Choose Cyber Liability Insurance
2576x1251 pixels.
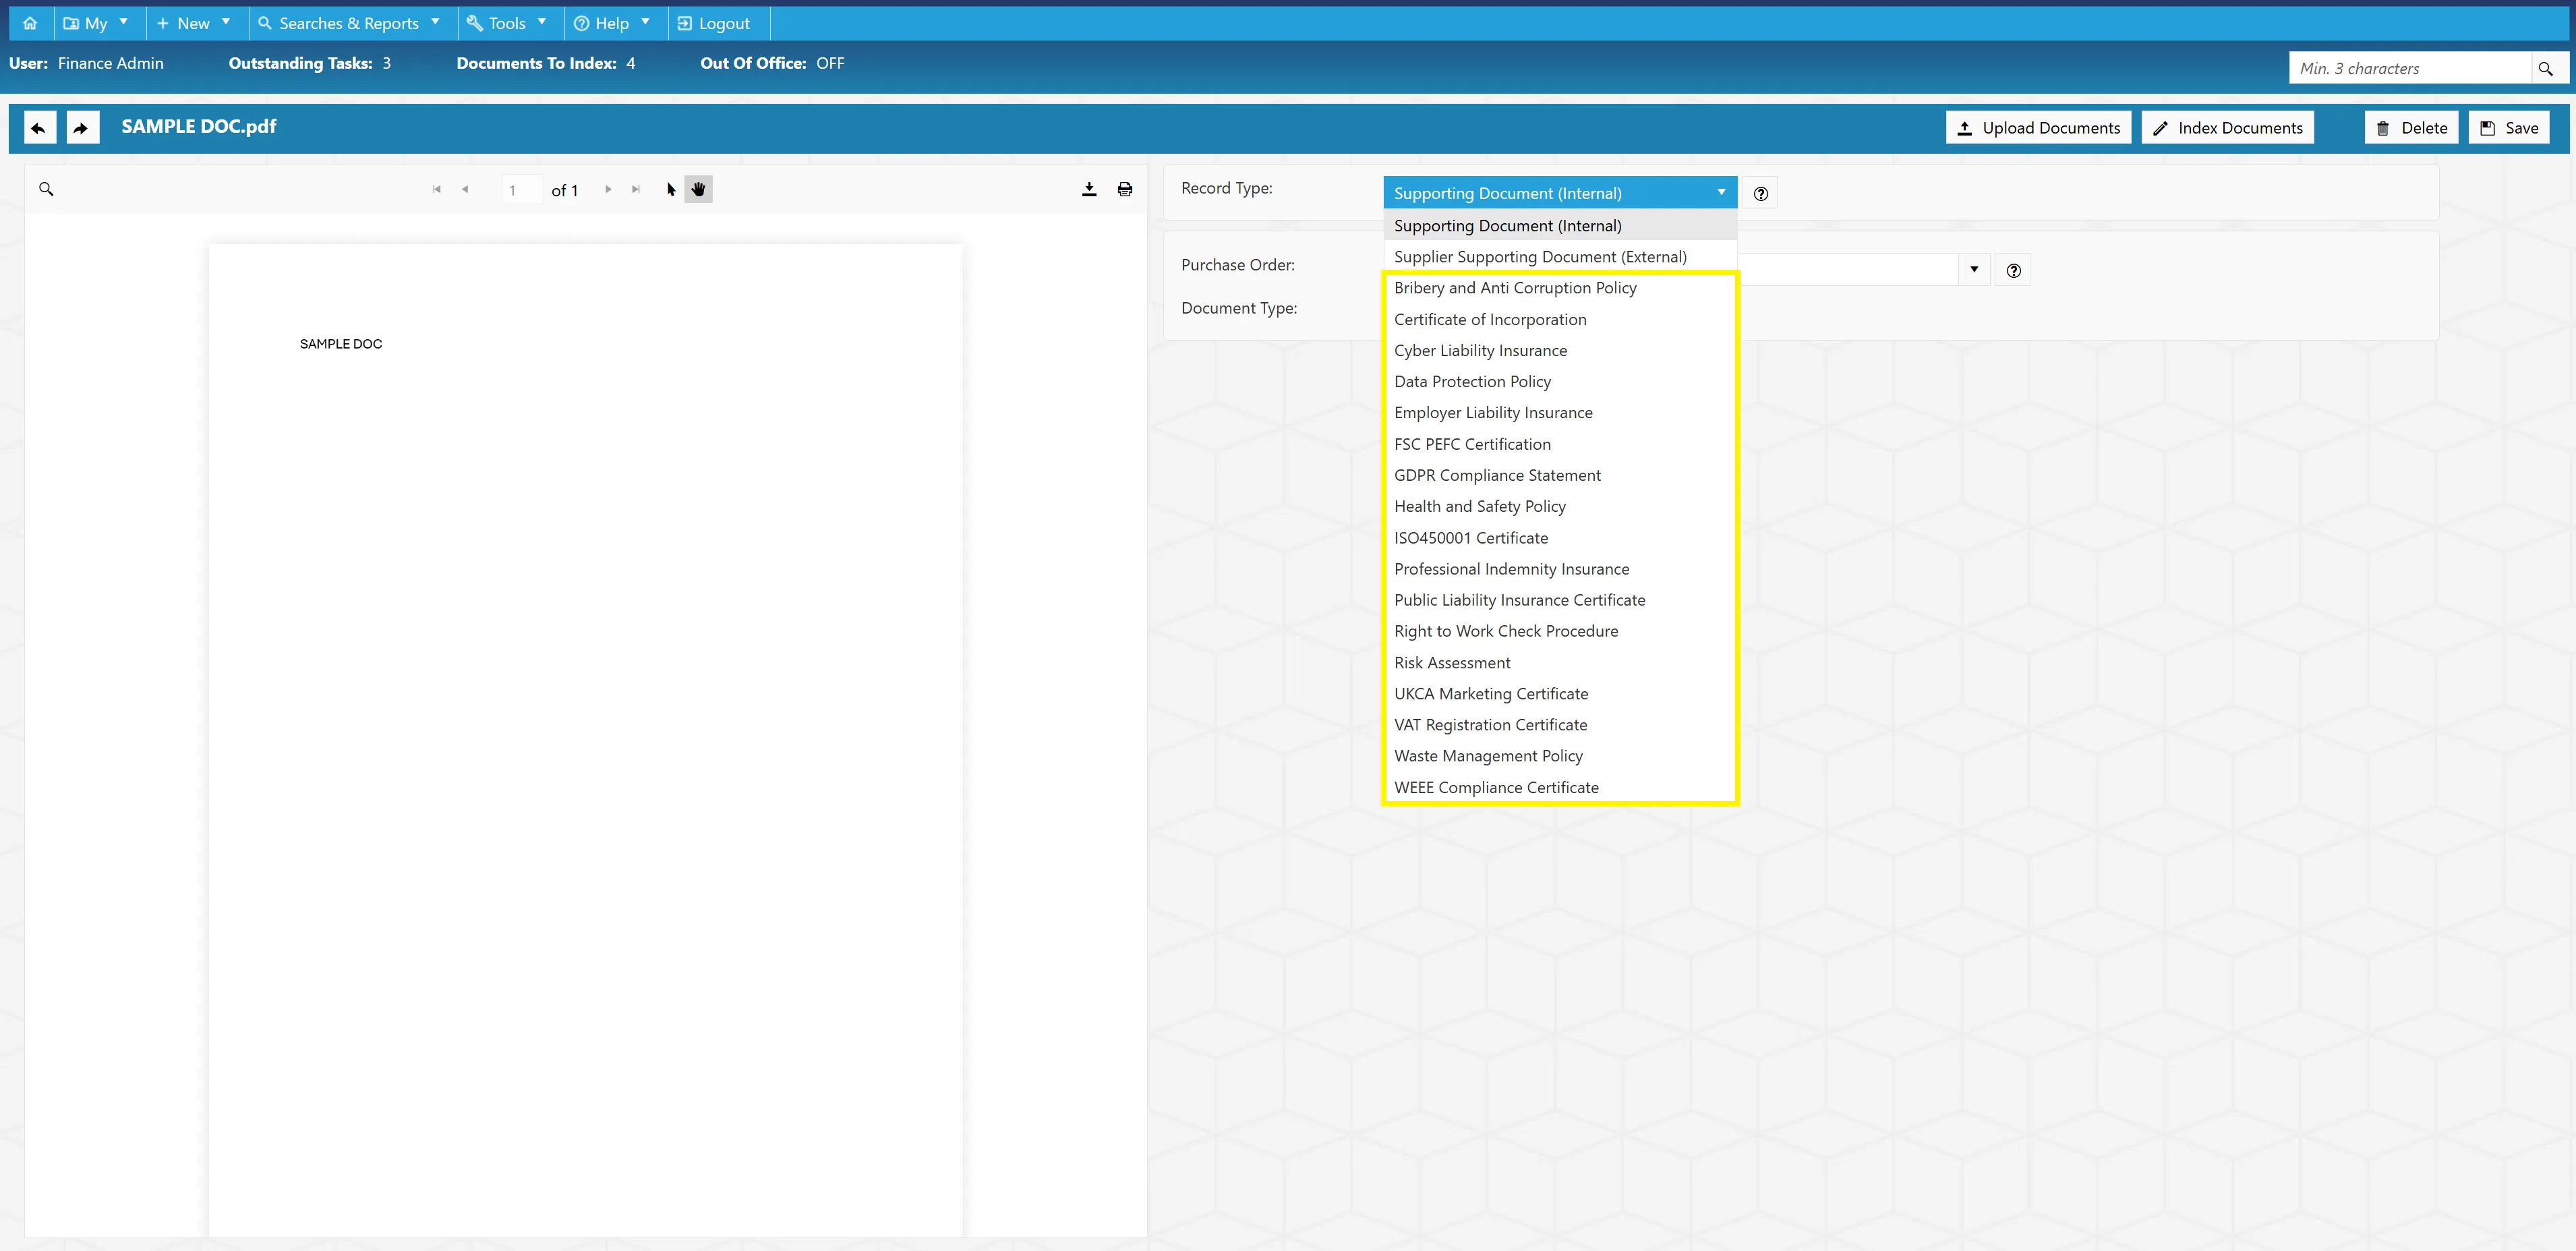point(1560,350)
